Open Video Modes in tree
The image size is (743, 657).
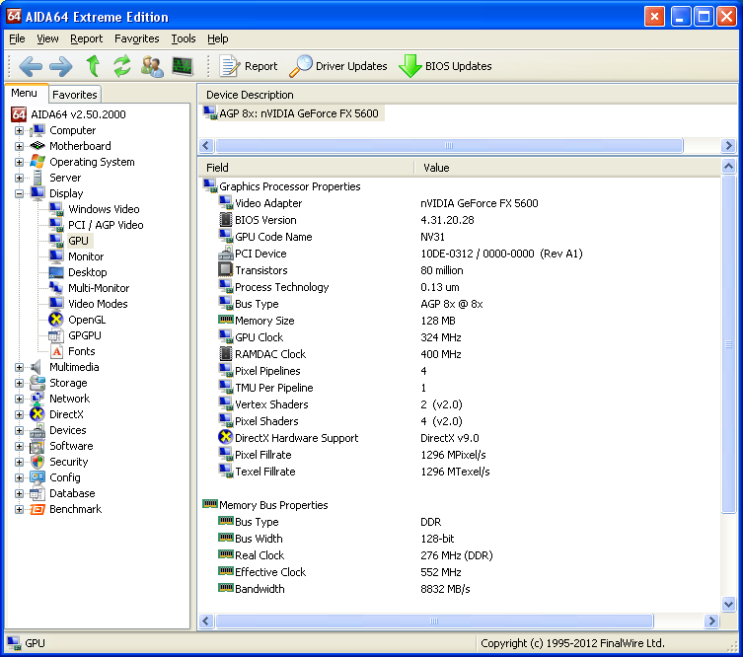(x=98, y=304)
